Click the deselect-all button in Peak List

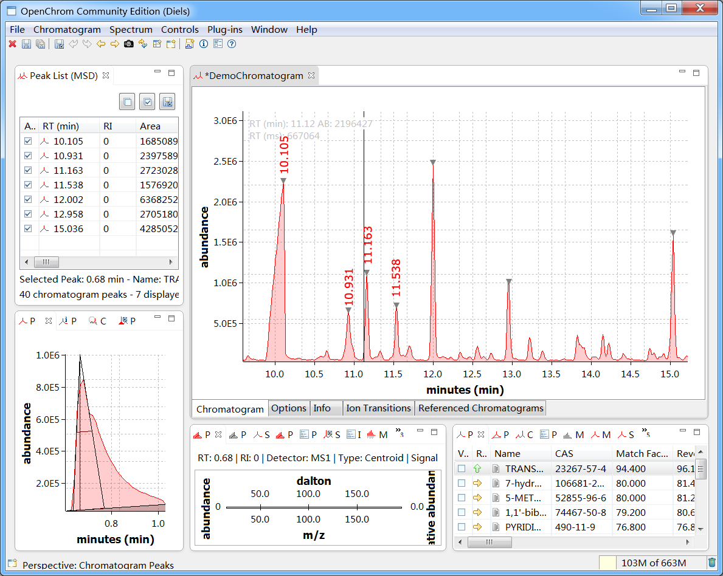coord(127,102)
